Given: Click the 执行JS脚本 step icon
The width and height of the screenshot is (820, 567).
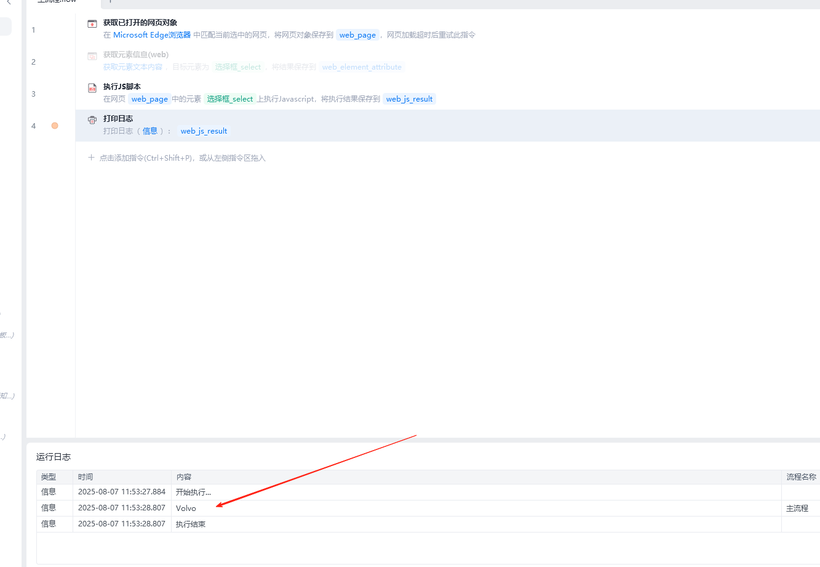Looking at the screenshot, I should (92, 88).
